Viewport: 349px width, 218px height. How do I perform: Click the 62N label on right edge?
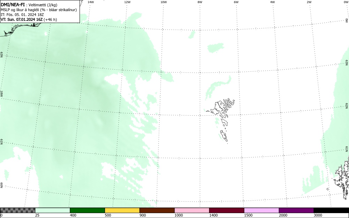(x=347, y=106)
